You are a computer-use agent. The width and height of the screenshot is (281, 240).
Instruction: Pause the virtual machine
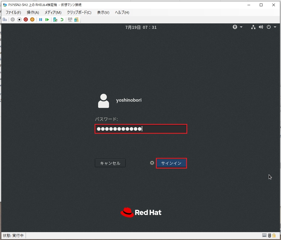click(x=41, y=19)
